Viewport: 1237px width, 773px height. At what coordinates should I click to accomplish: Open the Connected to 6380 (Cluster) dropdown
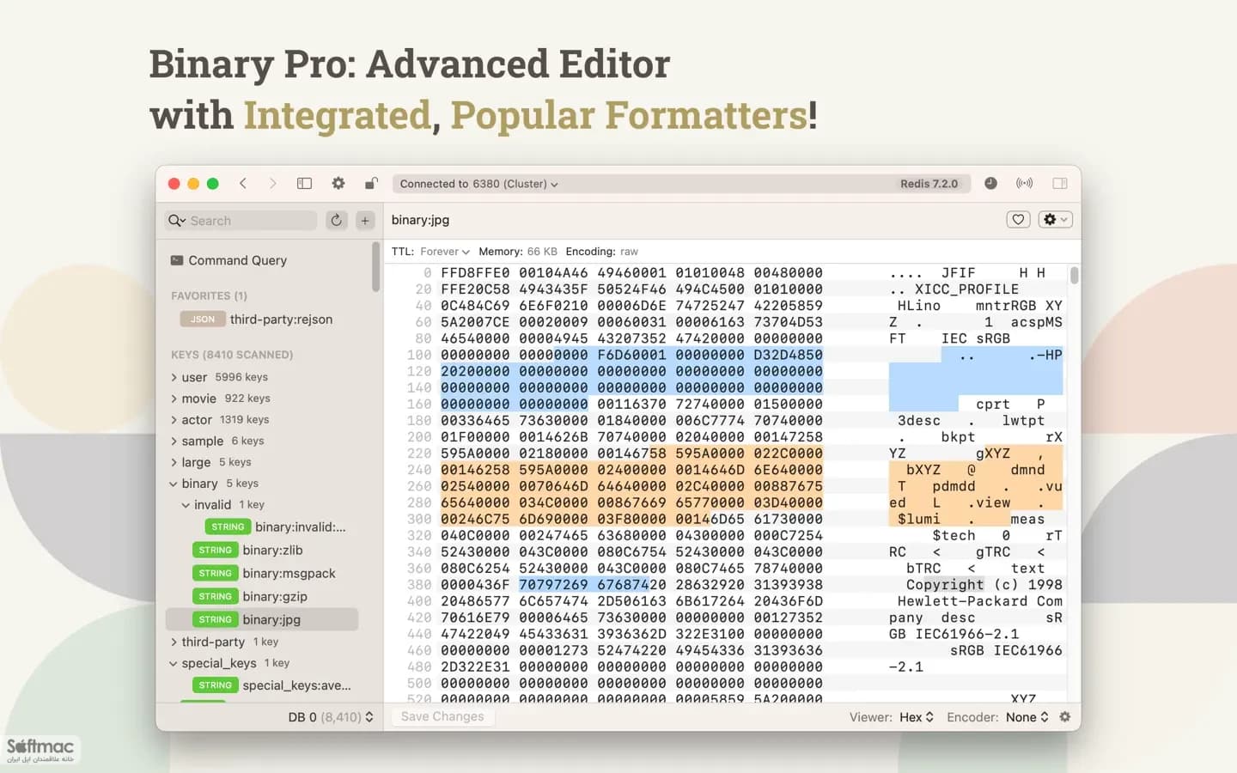478,184
